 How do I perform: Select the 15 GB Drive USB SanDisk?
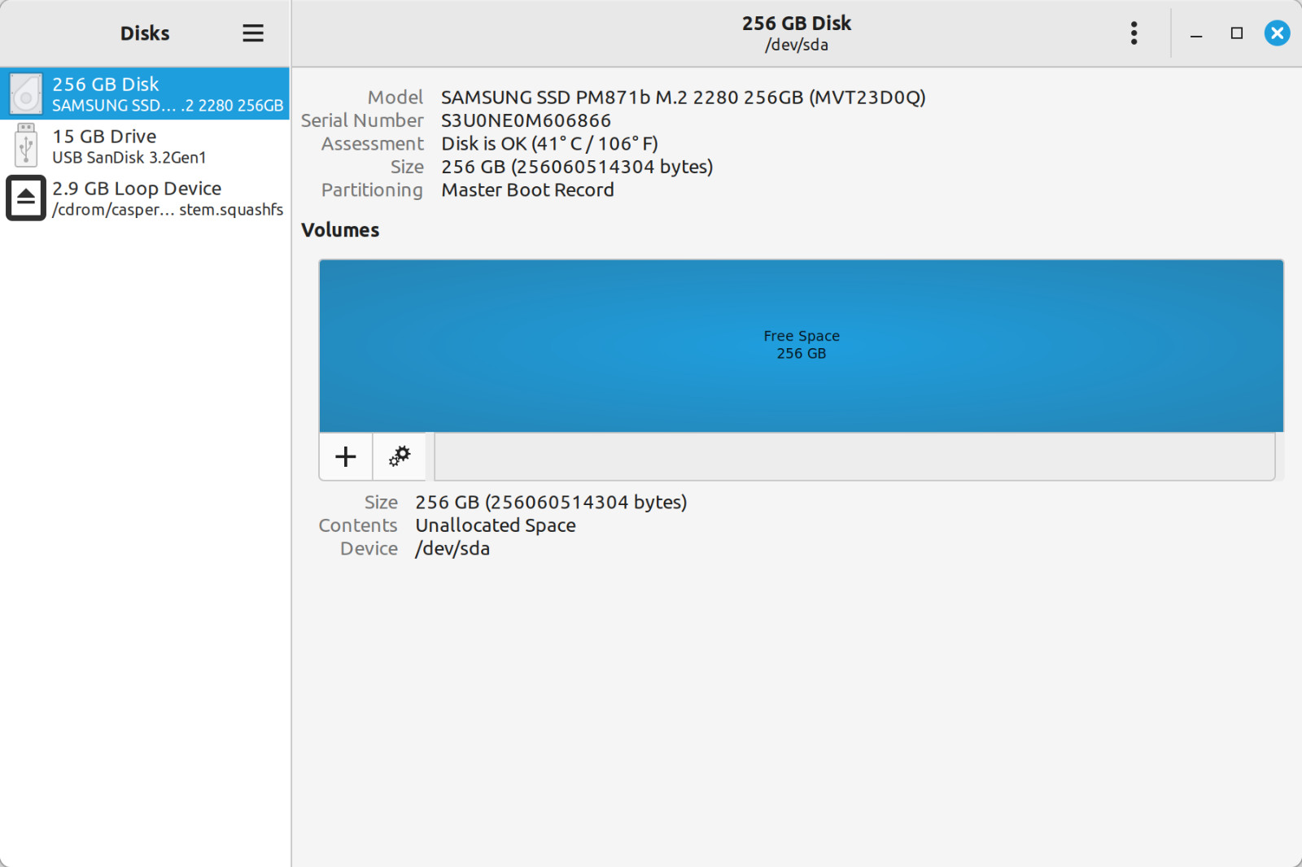145,146
